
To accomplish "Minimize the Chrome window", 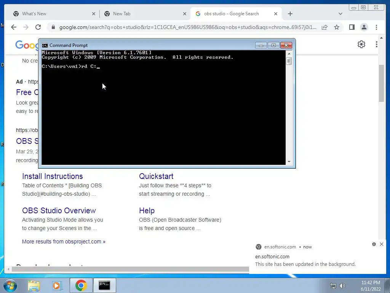I will (353, 8).
